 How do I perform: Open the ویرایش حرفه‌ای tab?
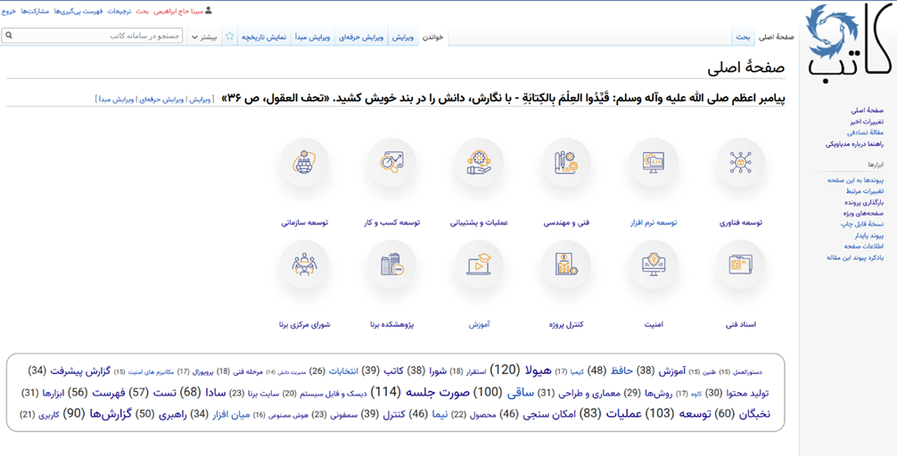[x=363, y=37]
